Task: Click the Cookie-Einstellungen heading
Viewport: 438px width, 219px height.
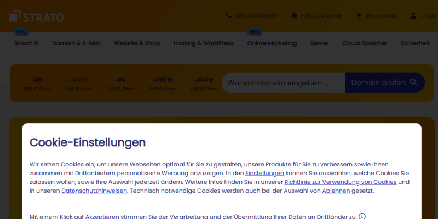Action: click(x=88, y=142)
